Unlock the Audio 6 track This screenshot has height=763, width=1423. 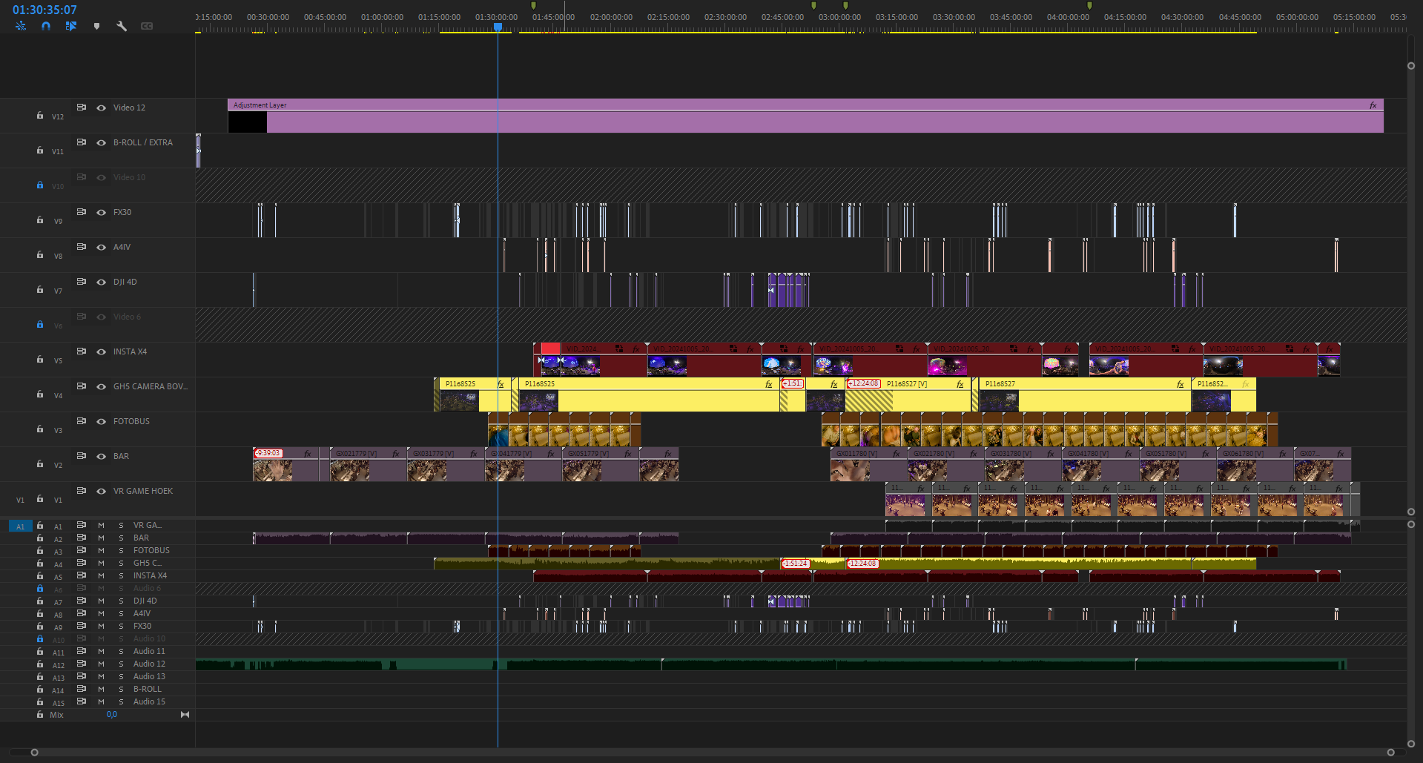[39, 588]
